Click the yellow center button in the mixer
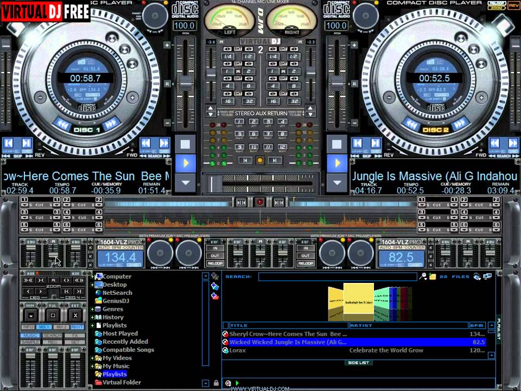This screenshot has width=521, height=391. tap(260, 161)
